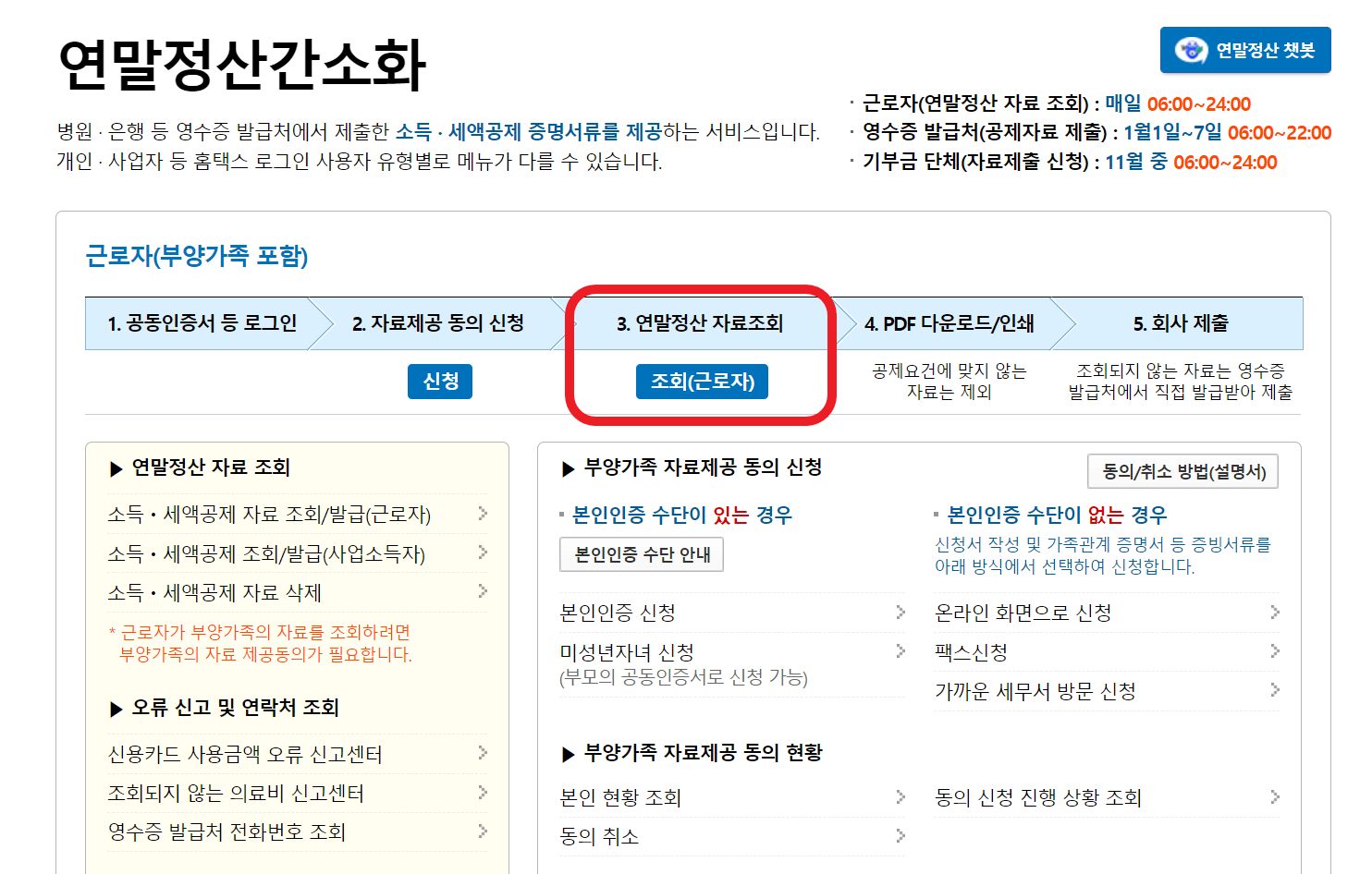Click 영수증 발급처(공제자료 제출) hours line
This screenshot has width=1360, height=874.
1097,132
